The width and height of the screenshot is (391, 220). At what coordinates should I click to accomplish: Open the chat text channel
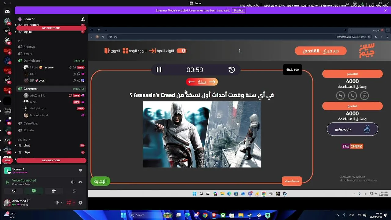click(x=51, y=145)
